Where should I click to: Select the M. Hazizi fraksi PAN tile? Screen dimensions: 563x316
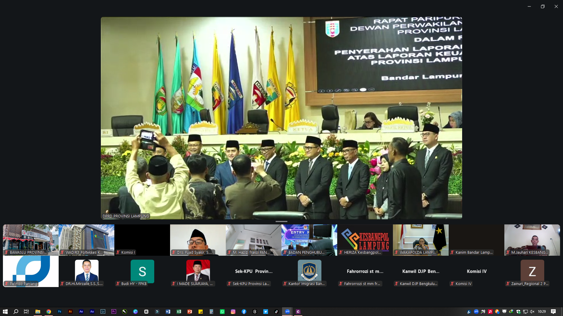pos(254,240)
